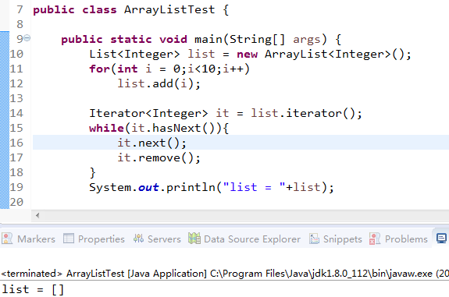449x297 pixels.
Task: Click the closing brace on line 18
Action: click(x=92, y=172)
